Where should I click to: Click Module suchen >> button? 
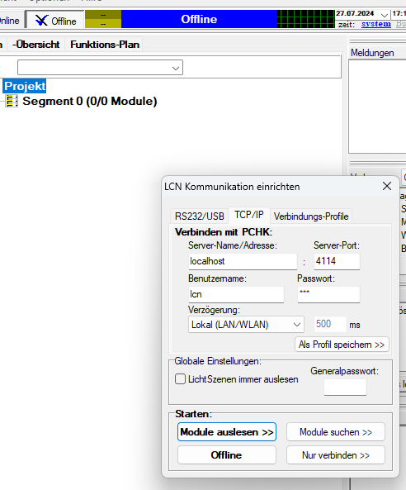point(336,432)
